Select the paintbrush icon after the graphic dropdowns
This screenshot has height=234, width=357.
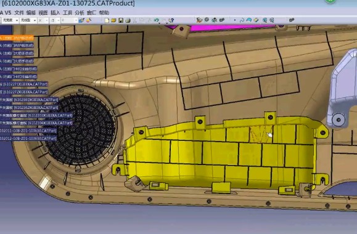[x=81, y=20]
